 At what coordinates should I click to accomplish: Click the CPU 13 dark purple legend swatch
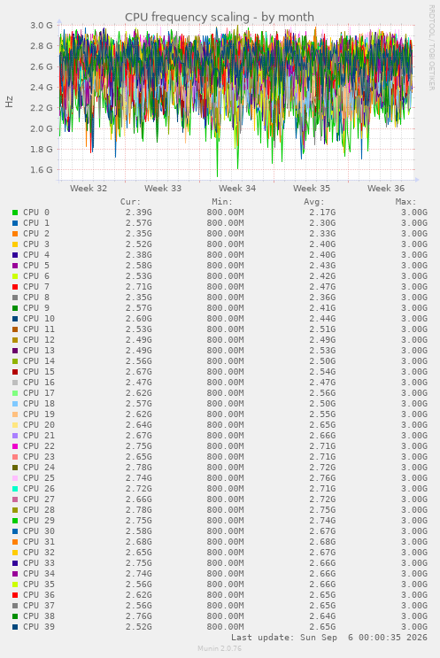coord(15,351)
